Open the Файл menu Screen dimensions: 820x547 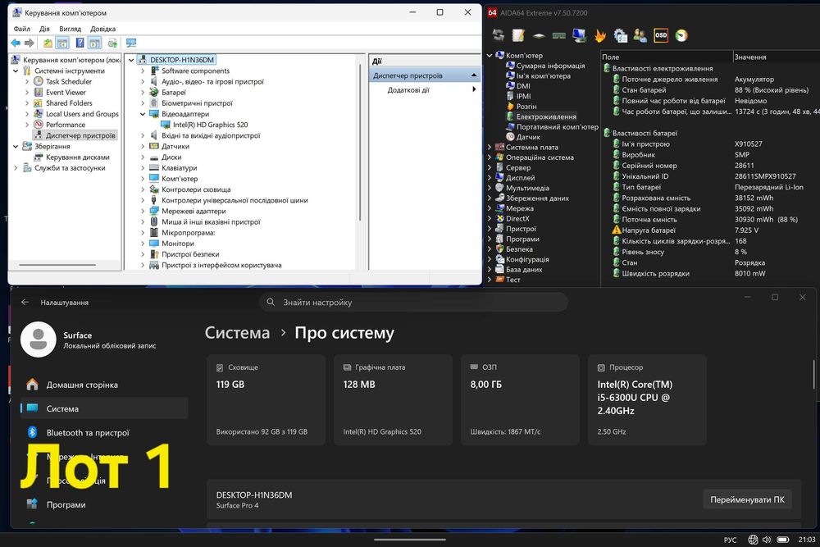point(21,29)
